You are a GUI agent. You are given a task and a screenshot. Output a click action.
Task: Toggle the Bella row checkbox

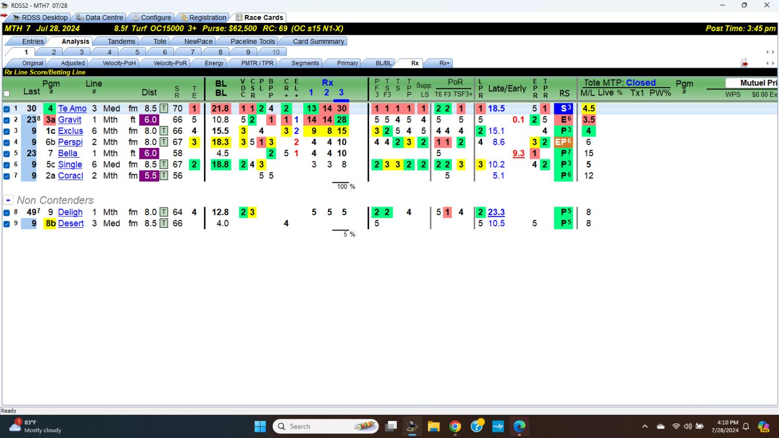(7, 154)
